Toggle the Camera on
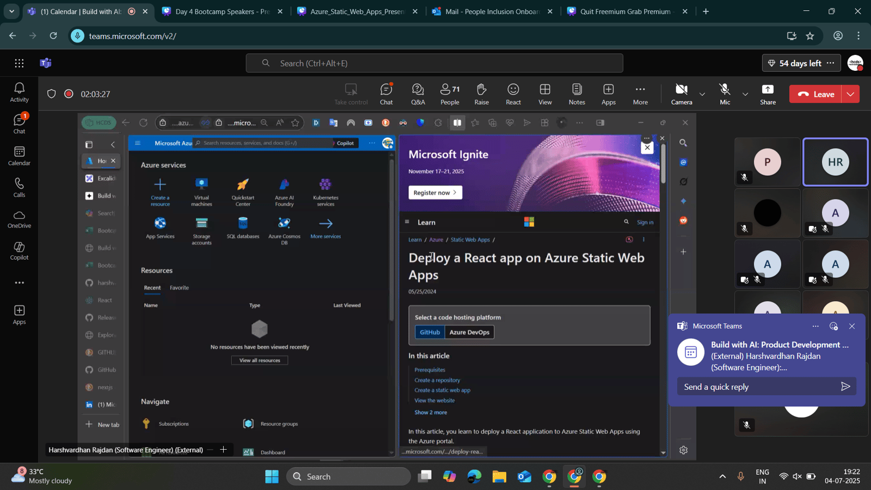The height and width of the screenshot is (490, 871). coord(682,94)
